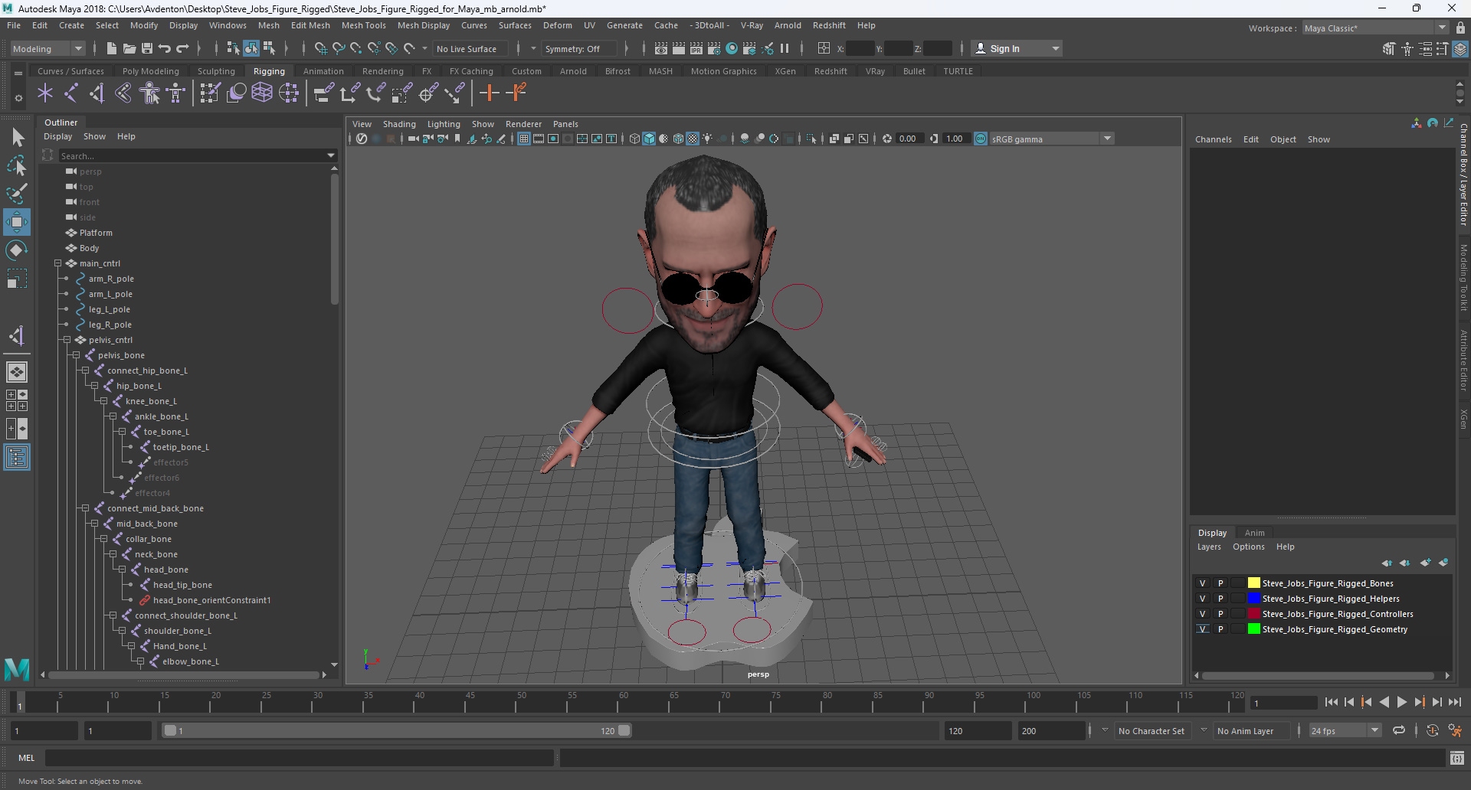Viewport: 1471px width, 790px height.
Task: Click the New Scene icon
Action: 112,48
